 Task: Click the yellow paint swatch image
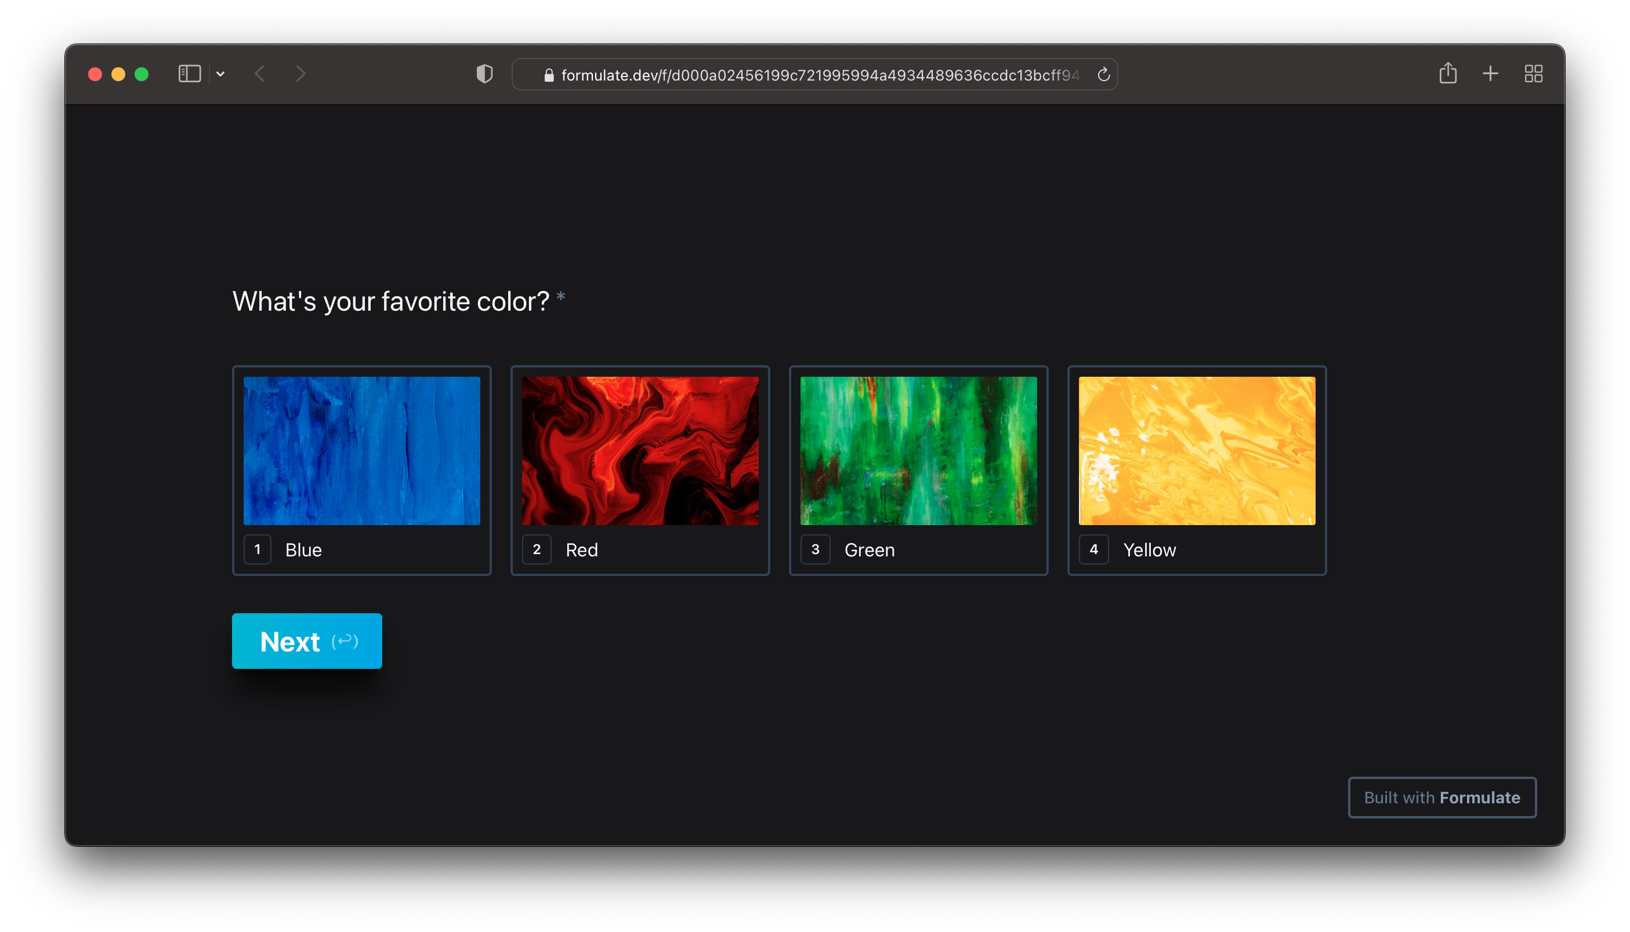point(1197,450)
